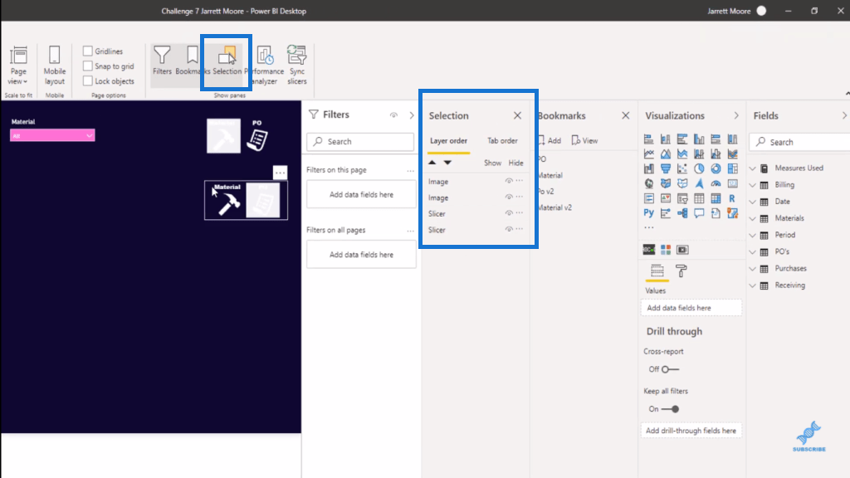Insert a Pie chart visual
The image size is (850, 478).
tap(699, 168)
